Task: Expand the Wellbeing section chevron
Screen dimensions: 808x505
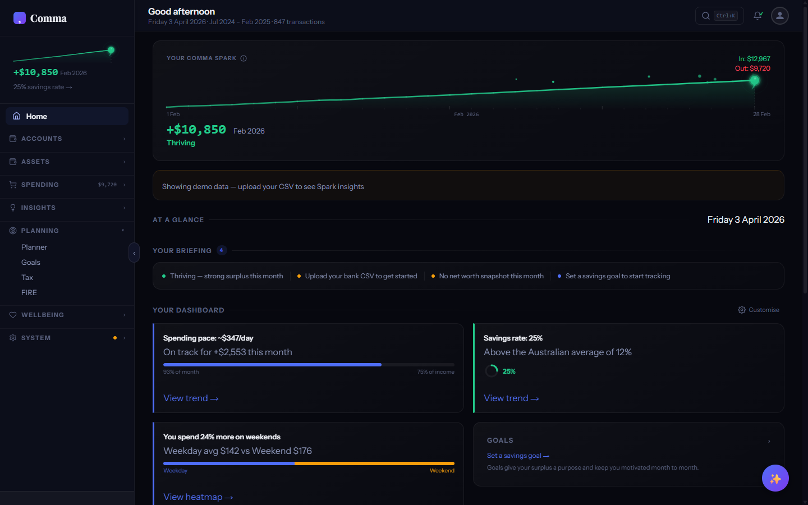Action: pyautogui.click(x=125, y=315)
